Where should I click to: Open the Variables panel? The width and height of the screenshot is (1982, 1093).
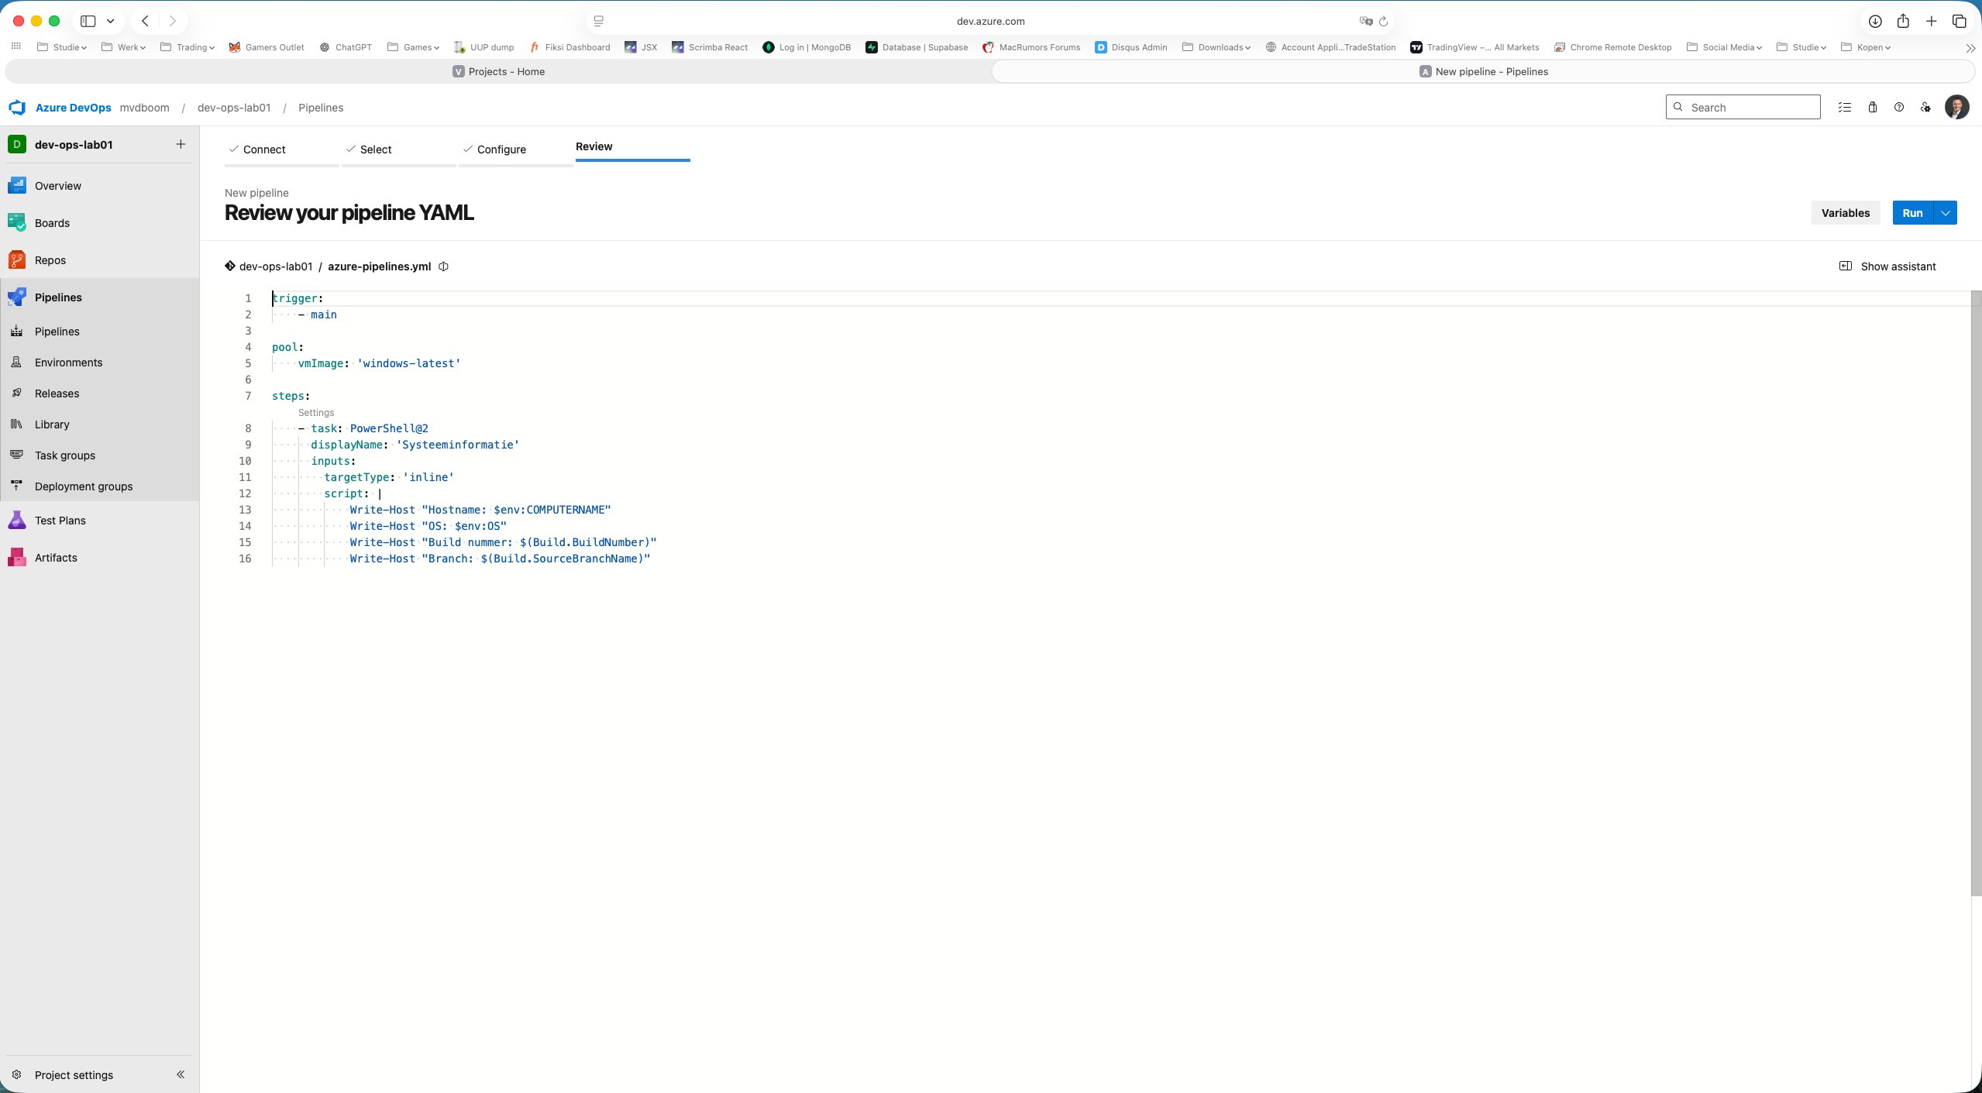[1845, 212]
